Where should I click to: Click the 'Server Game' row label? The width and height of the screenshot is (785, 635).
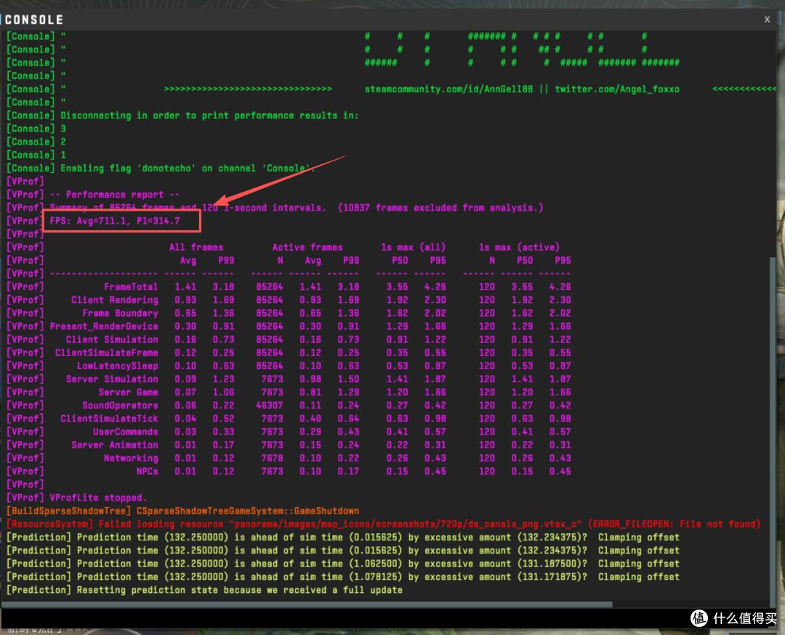click(128, 392)
